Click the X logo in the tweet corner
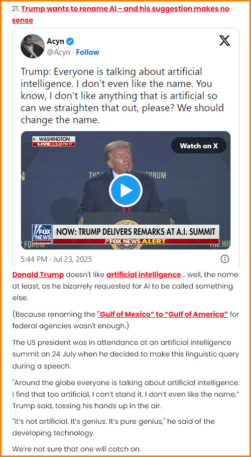This screenshot has height=457, width=251. pyautogui.click(x=224, y=41)
